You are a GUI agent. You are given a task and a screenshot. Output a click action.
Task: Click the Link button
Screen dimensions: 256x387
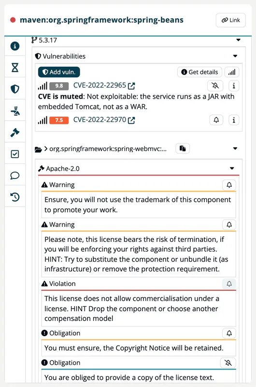[x=230, y=20]
